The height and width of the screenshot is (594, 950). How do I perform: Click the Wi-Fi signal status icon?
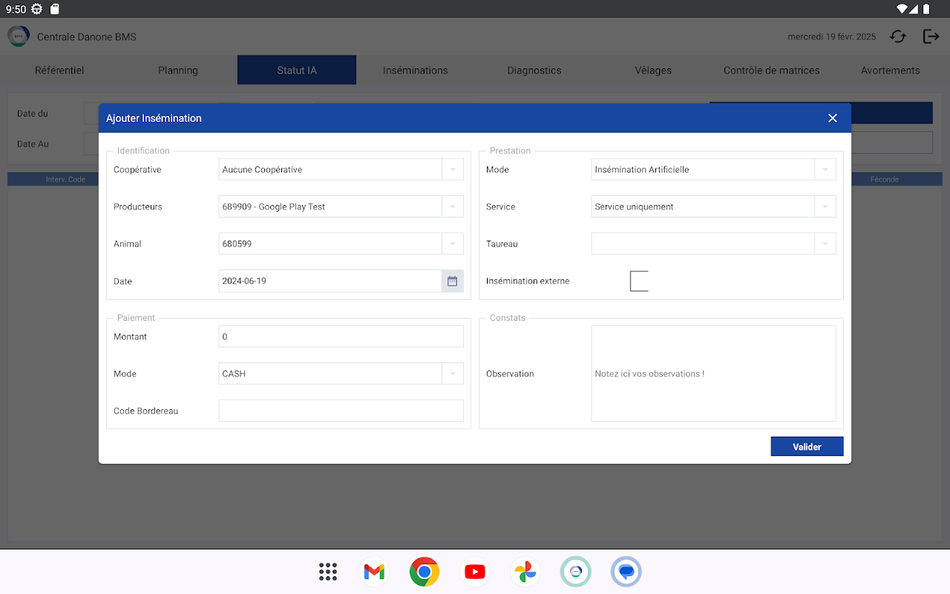click(903, 9)
